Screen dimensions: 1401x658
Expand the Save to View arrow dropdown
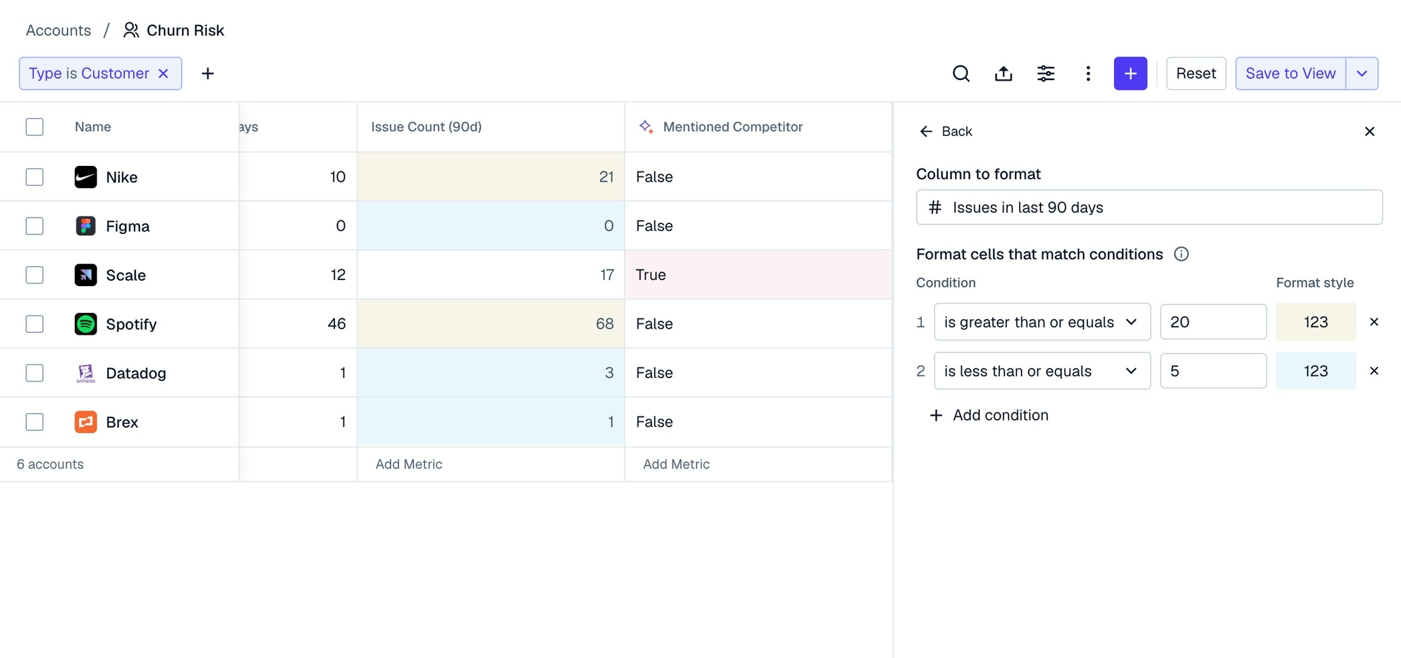click(x=1361, y=74)
